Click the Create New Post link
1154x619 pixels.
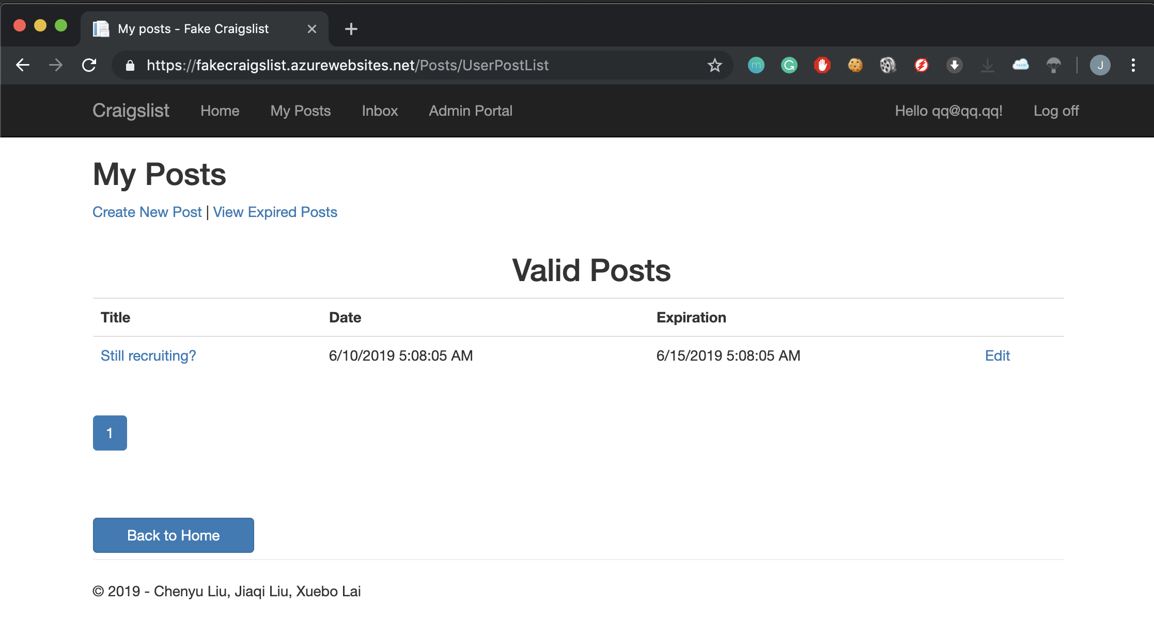(147, 212)
